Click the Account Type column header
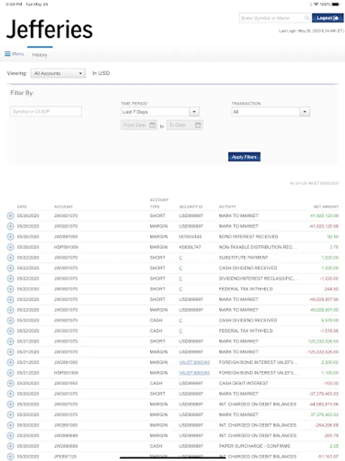 [159, 203]
